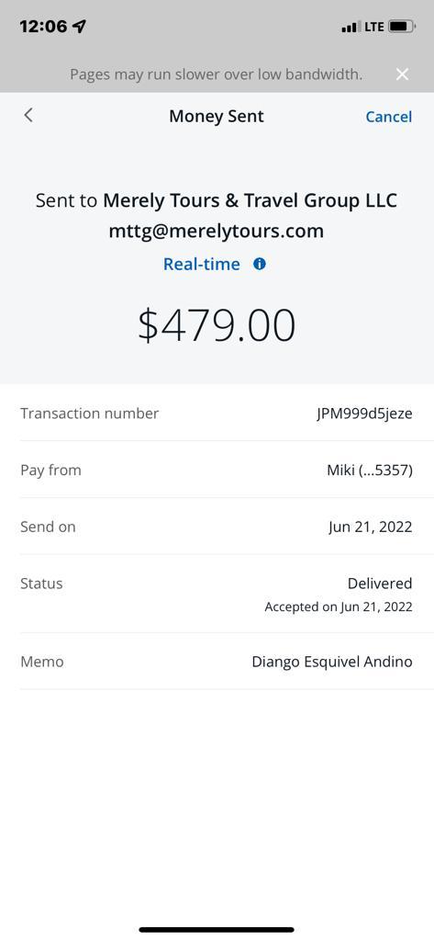Select the Money Sent page title
This screenshot has height=941, width=434.
(217, 116)
